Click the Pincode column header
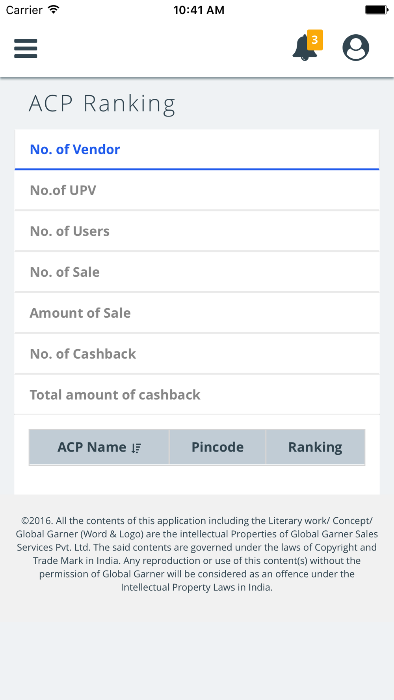This screenshot has height=700, width=394. coord(217,447)
